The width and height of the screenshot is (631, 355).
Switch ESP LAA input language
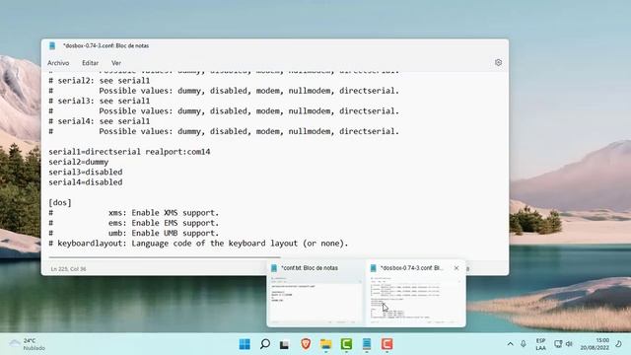pos(540,344)
